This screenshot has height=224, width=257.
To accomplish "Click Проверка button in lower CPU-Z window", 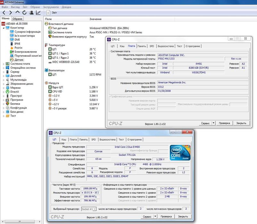I will click(166, 217).
